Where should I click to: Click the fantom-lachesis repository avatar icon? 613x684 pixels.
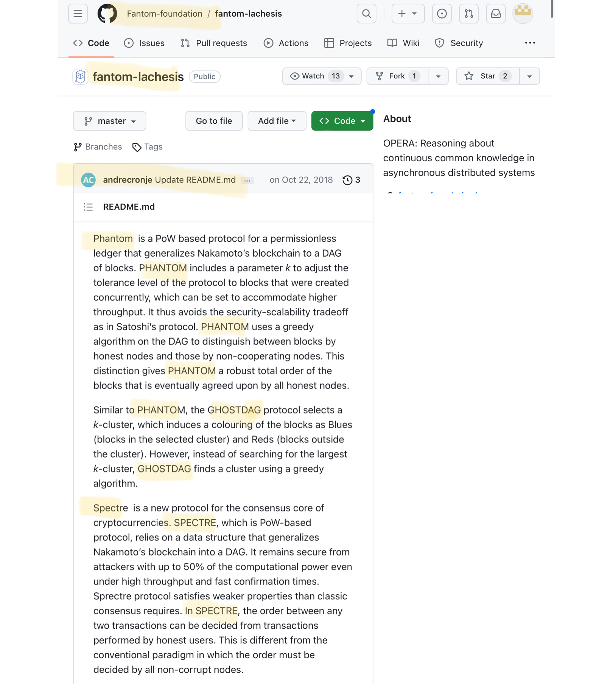pyautogui.click(x=80, y=76)
